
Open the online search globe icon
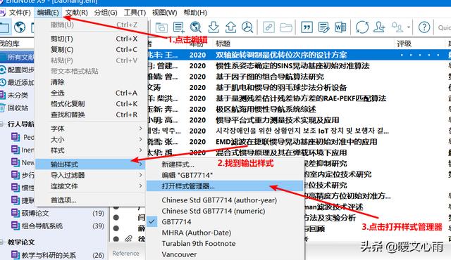[20, 27]
